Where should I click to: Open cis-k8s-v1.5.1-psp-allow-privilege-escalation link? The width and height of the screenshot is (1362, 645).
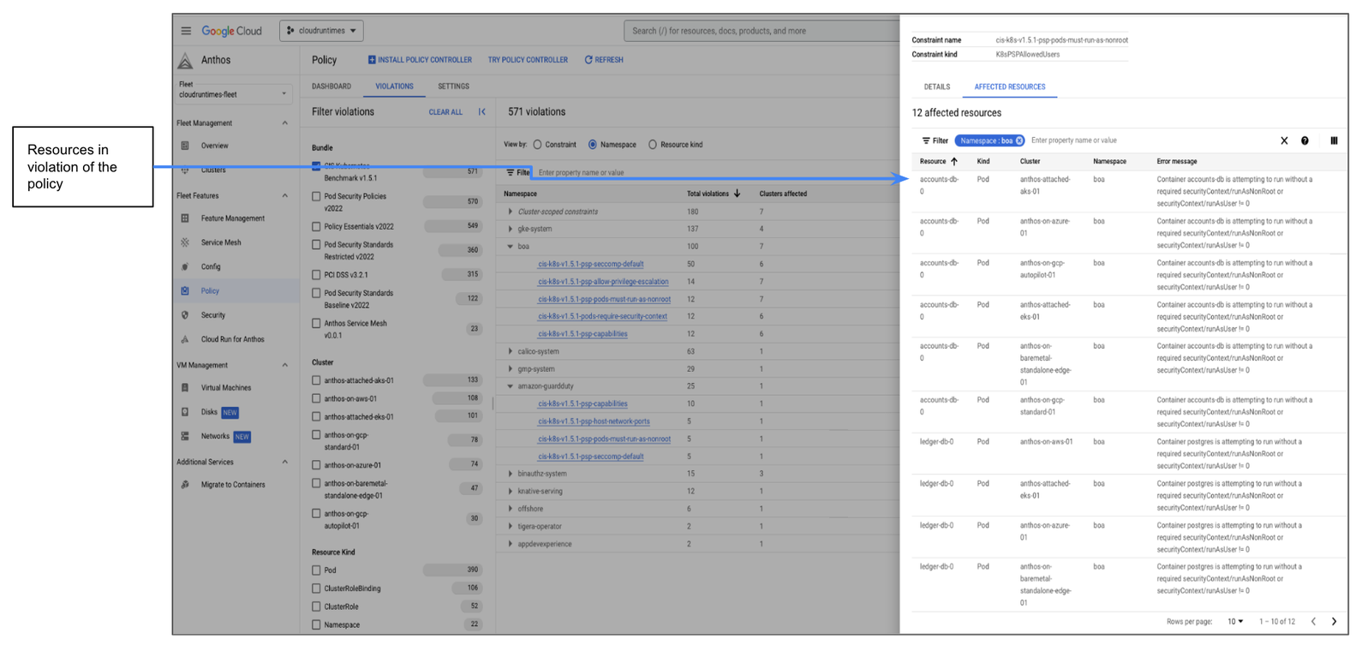tap(603, 282)
